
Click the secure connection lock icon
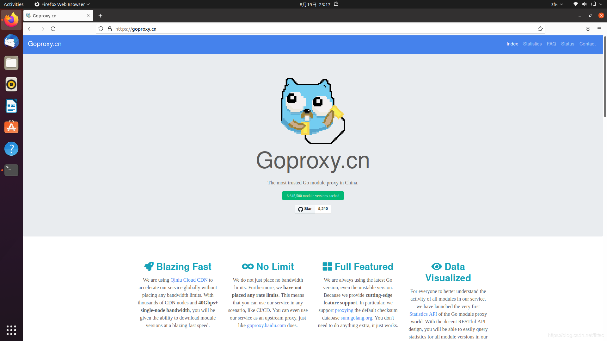(x=110, y=29)
